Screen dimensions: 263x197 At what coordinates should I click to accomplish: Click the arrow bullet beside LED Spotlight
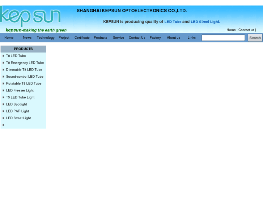coord(3,104)
